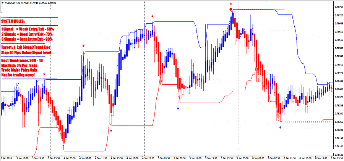Screen dimensions: 344x161
Task: Click the red sell arrow above the 4 Jan 23:30 peak
Action: 152,16
